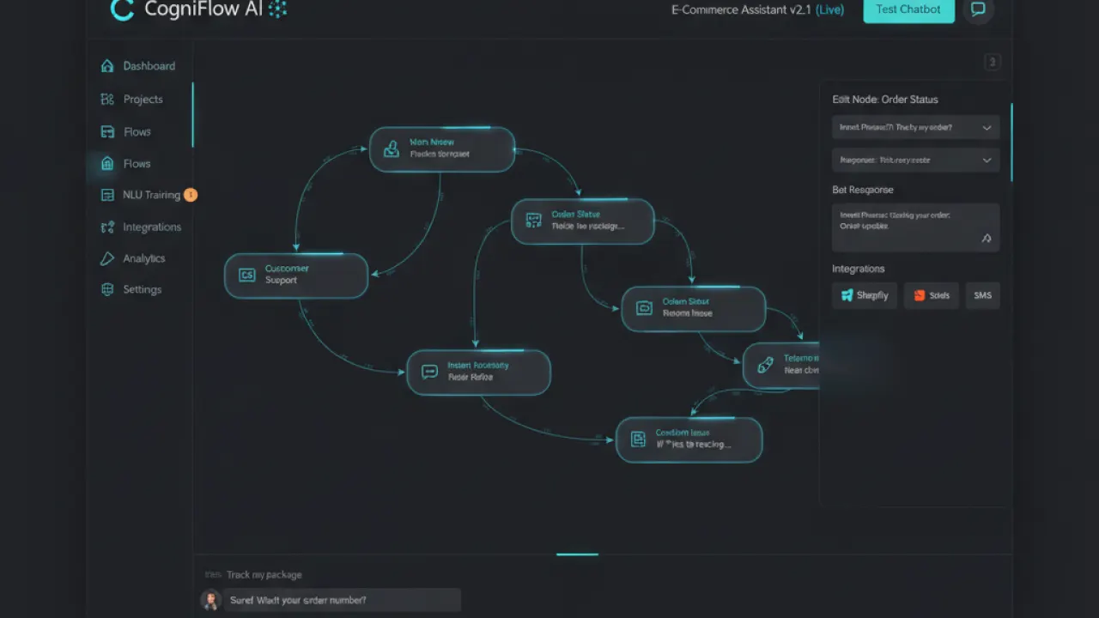Expand the Response dropdown in Edit Node panel
Screen dimensions: 1099x618
tap(916, 161)
